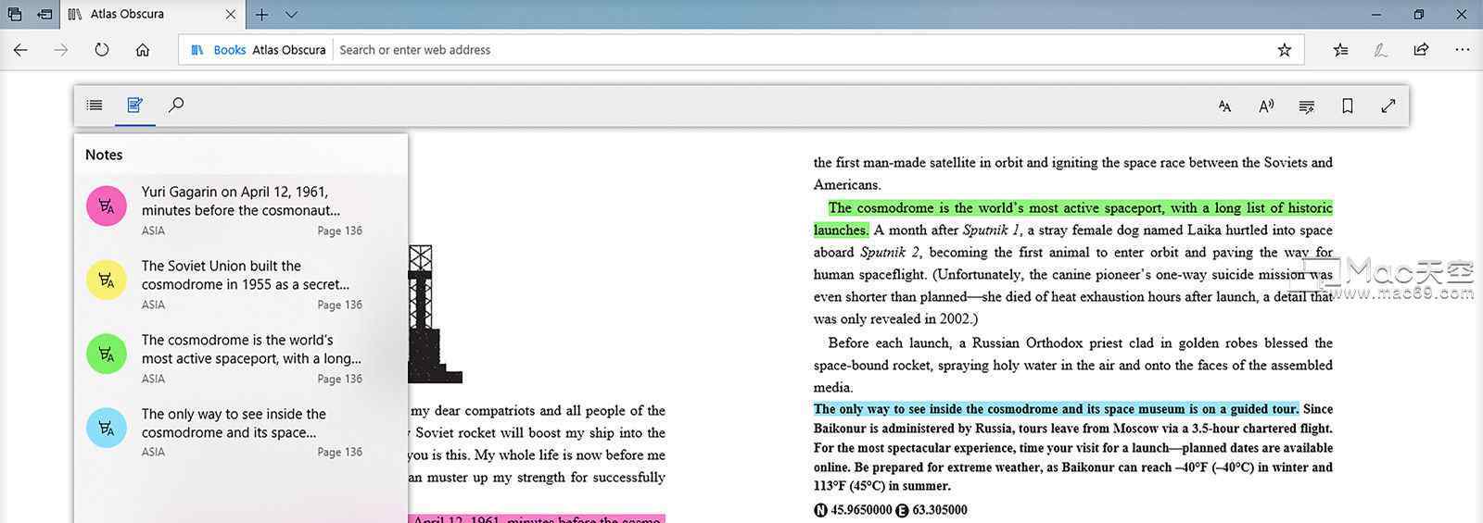
Task: Restore down the browser window
Action: click(1419, 14)
